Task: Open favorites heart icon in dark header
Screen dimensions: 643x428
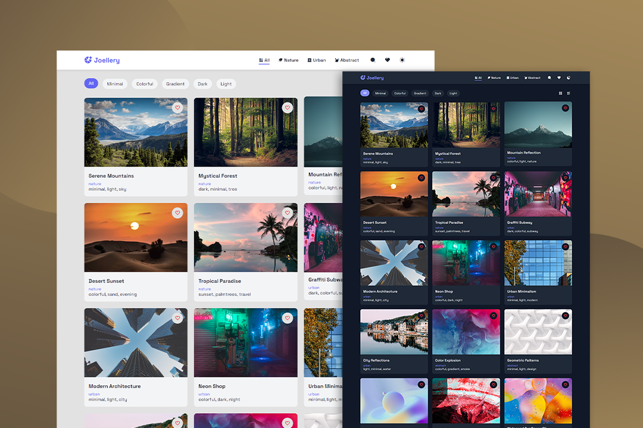Action: coord(559,78)
